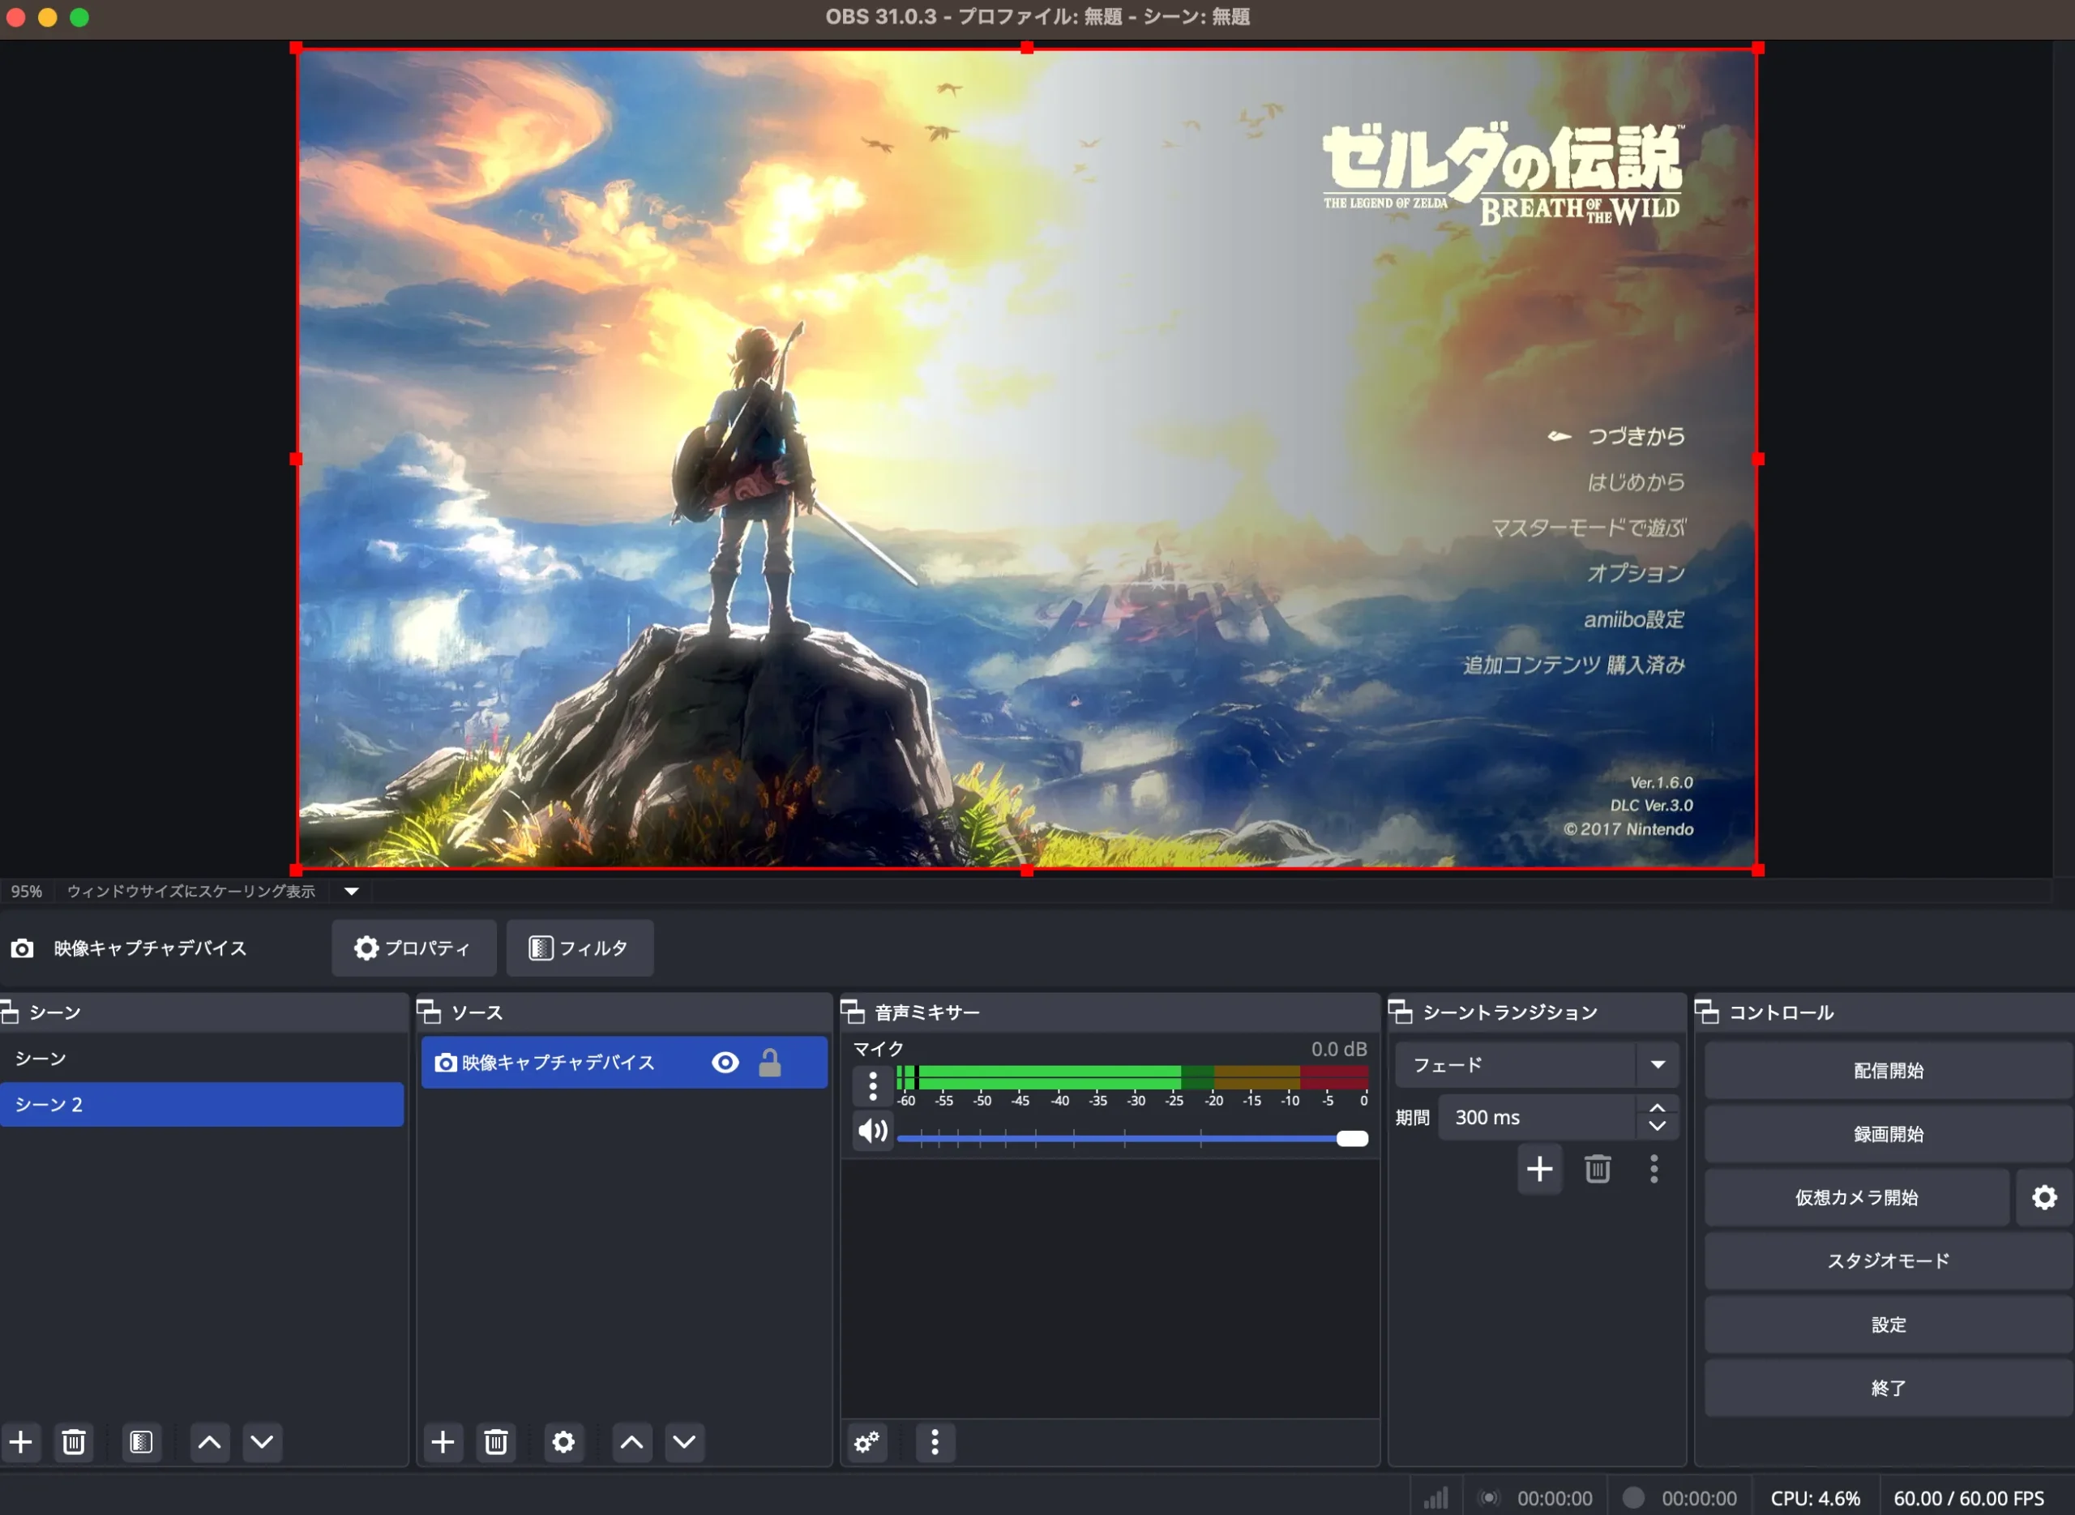This screenshot has height=1515, width=2075.
Task: Decrease transition duration with down arrow
Action: point(1658,1125)
